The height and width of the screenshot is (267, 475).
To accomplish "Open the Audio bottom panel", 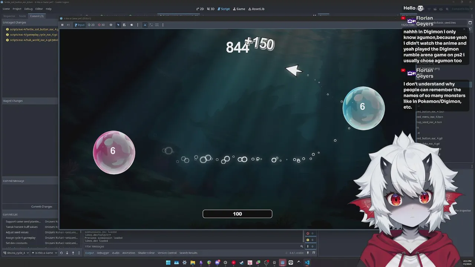I will click(116, 253).
